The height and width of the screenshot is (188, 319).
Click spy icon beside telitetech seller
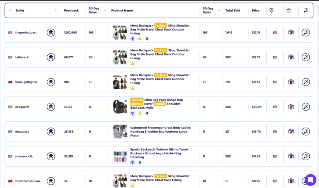tap(51, 57)
